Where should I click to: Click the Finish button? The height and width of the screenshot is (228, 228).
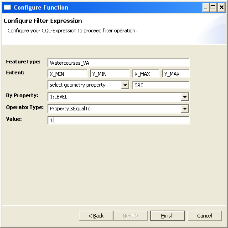[x=168, y=216]
